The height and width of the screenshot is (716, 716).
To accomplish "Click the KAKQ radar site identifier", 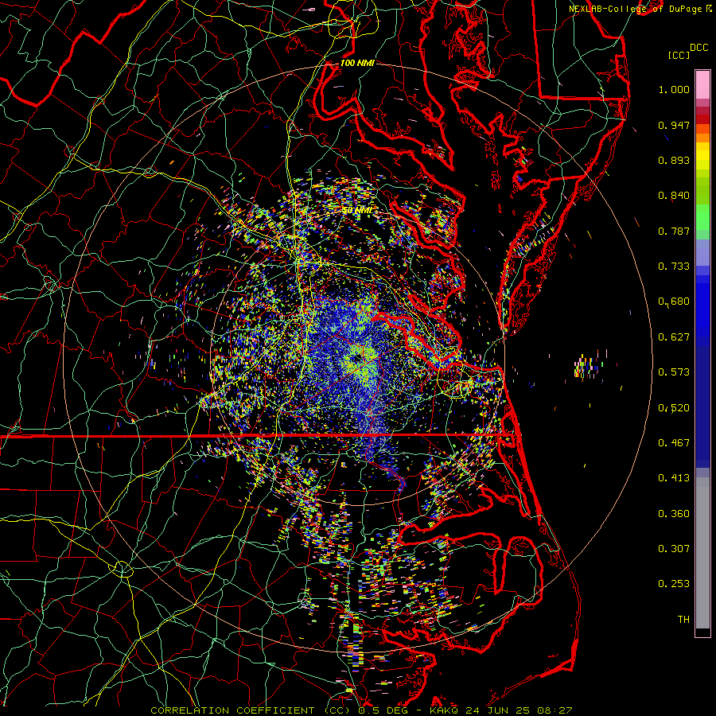I will [x=446, y=710].
